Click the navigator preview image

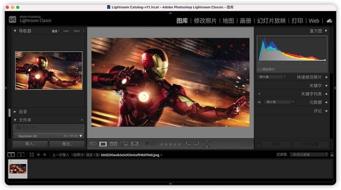[49, 71]
